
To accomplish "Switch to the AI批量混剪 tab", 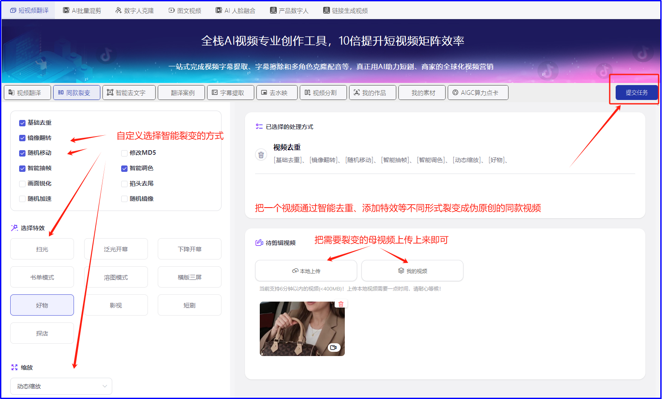I will coord(82,9).
